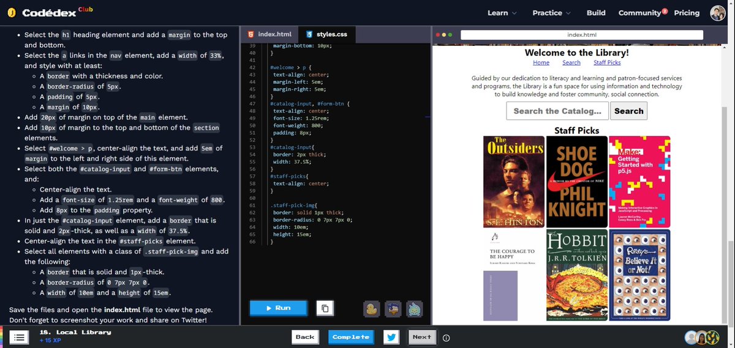Click the HTML5 icon on index.html tab
Viewport: 735px width, 348px height.
click(x=251, y=34)
